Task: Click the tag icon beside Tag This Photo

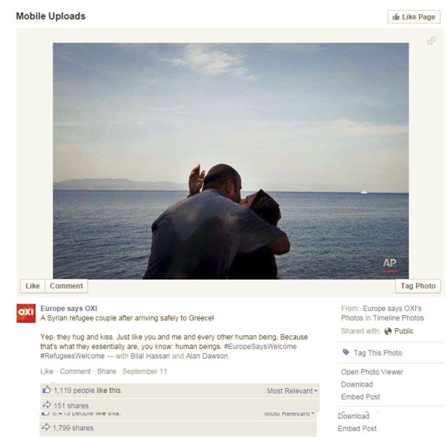Action: click(x=346, y=353)
